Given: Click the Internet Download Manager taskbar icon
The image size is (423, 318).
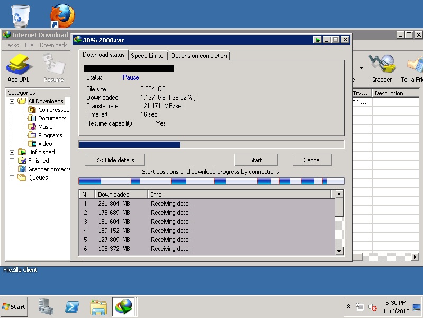Looking at the screenshot, I should coord(124,306).
